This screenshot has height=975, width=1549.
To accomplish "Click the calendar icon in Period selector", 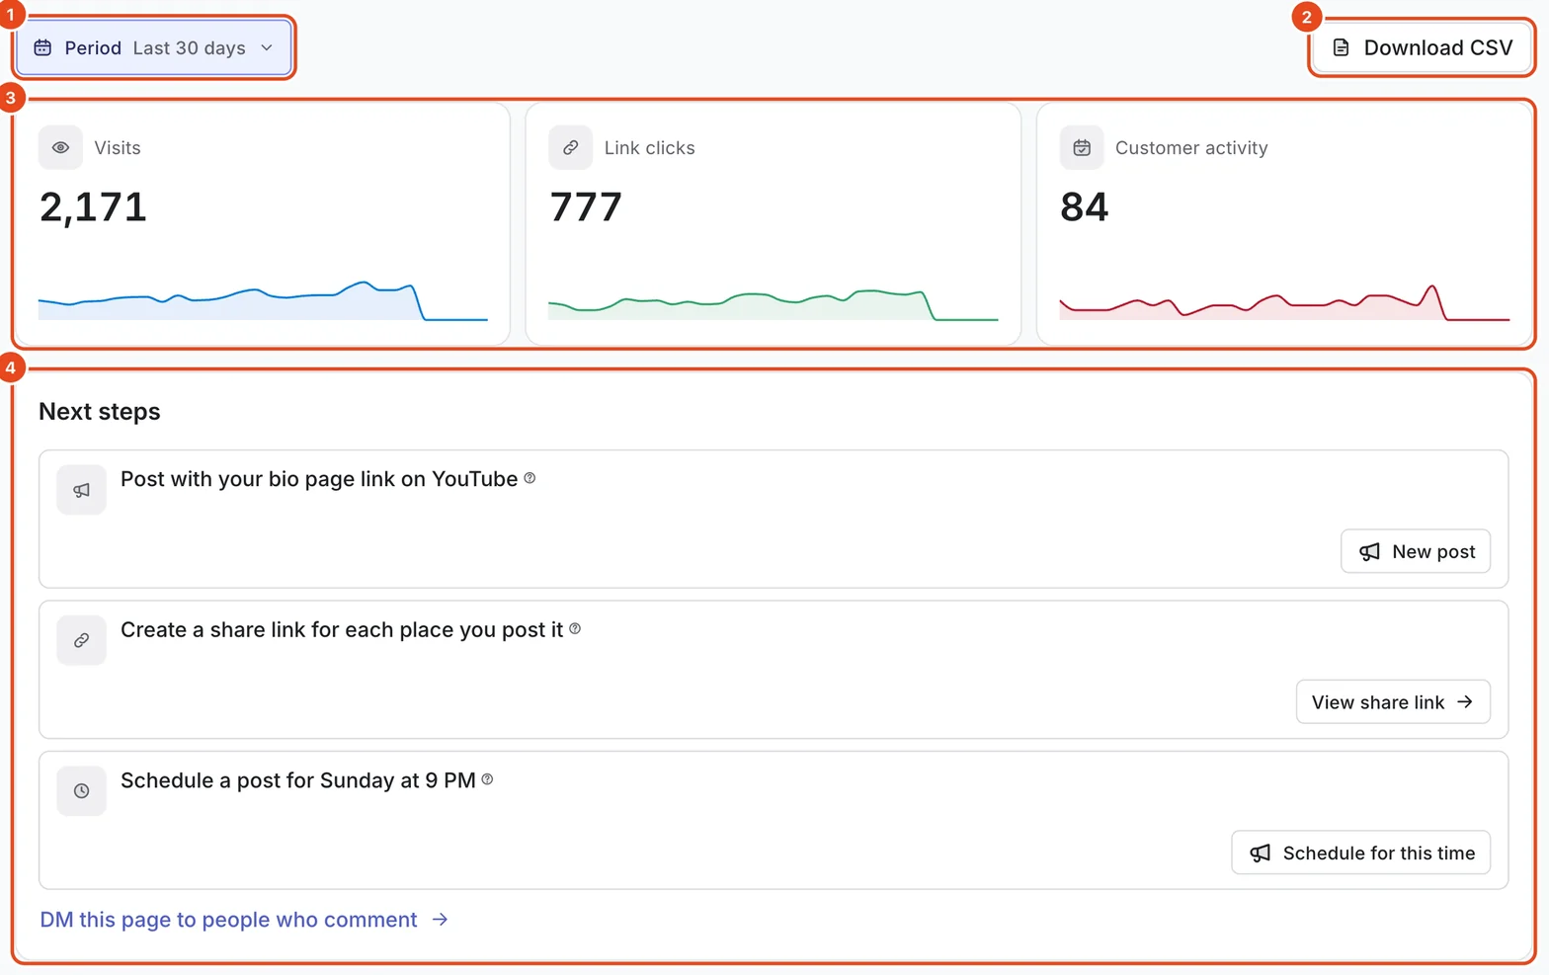I will click(42, 47).
